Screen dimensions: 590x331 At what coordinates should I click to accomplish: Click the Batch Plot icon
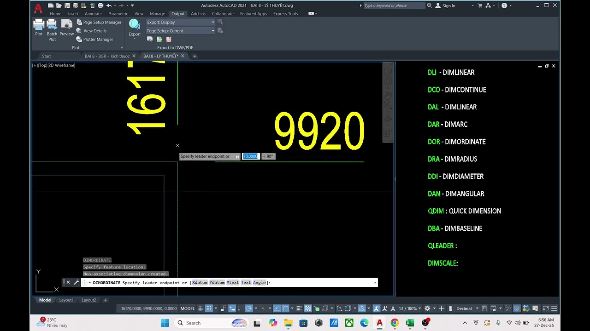click(52, 24)
